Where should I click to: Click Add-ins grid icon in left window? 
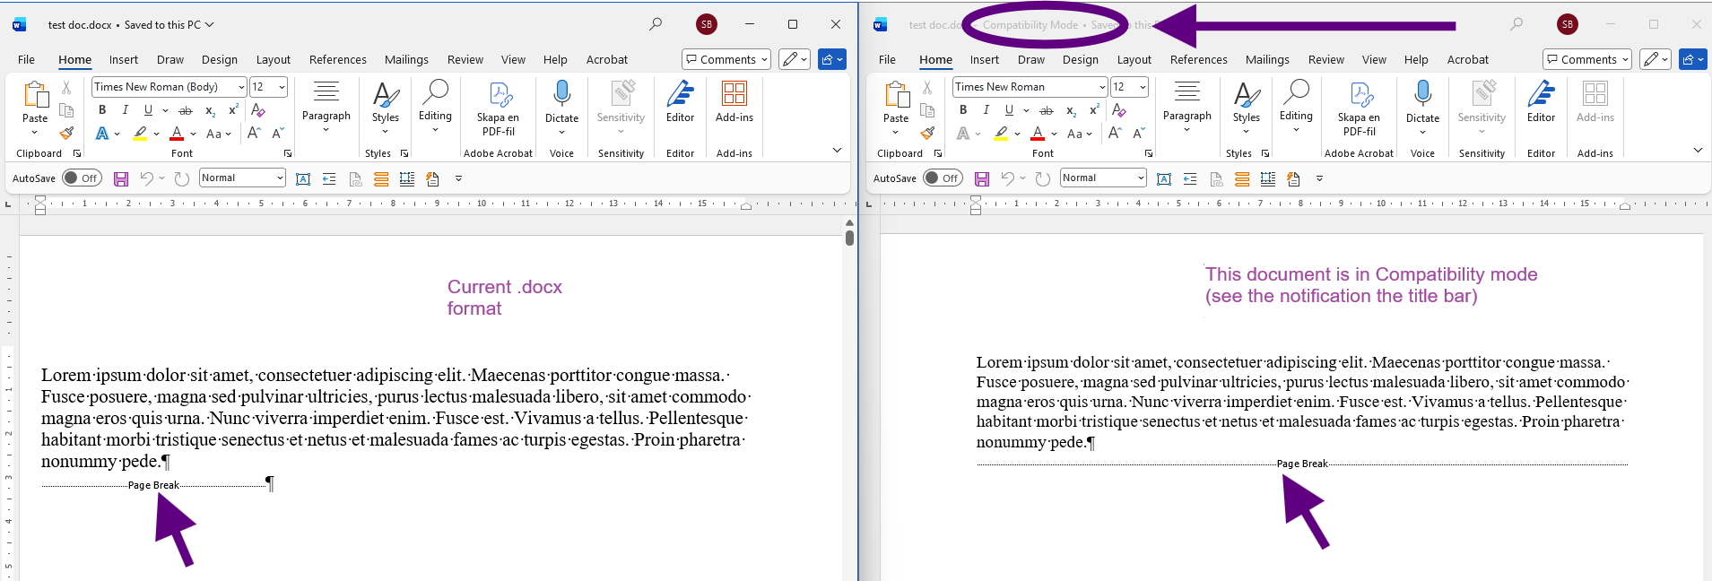(734, 93)
